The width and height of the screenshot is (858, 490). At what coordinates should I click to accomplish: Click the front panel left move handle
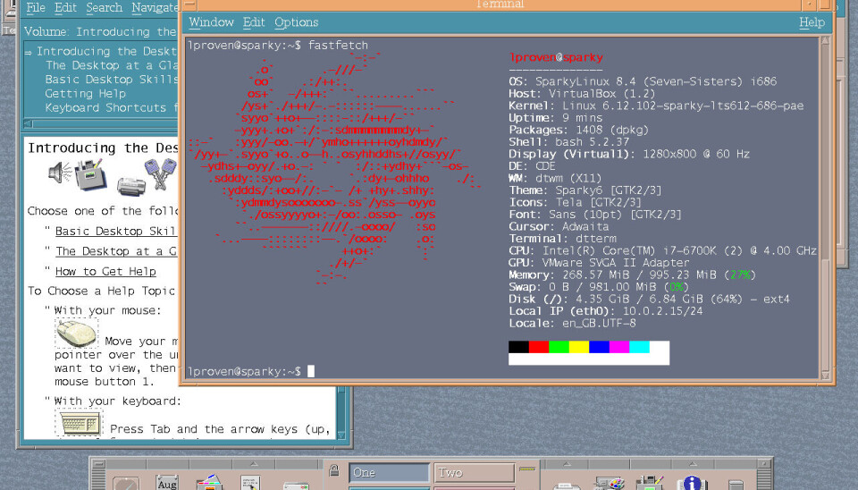coord(98,480)
